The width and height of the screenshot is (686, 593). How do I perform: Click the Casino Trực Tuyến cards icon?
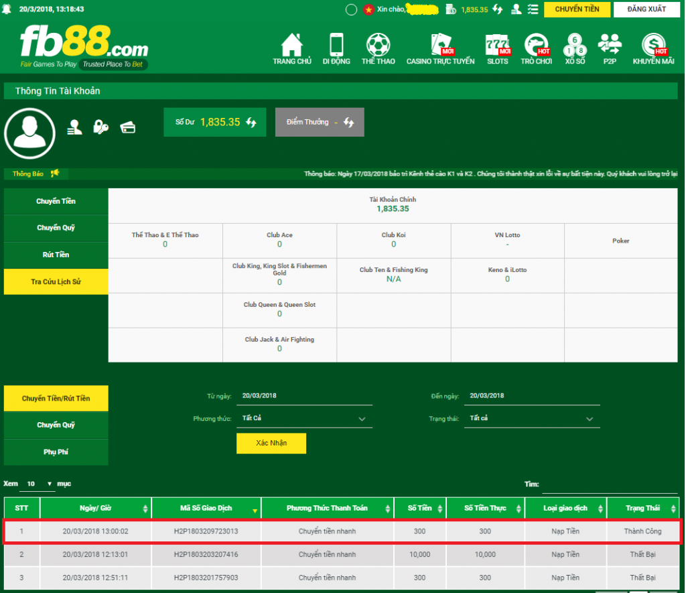click(x=440, y=46)
